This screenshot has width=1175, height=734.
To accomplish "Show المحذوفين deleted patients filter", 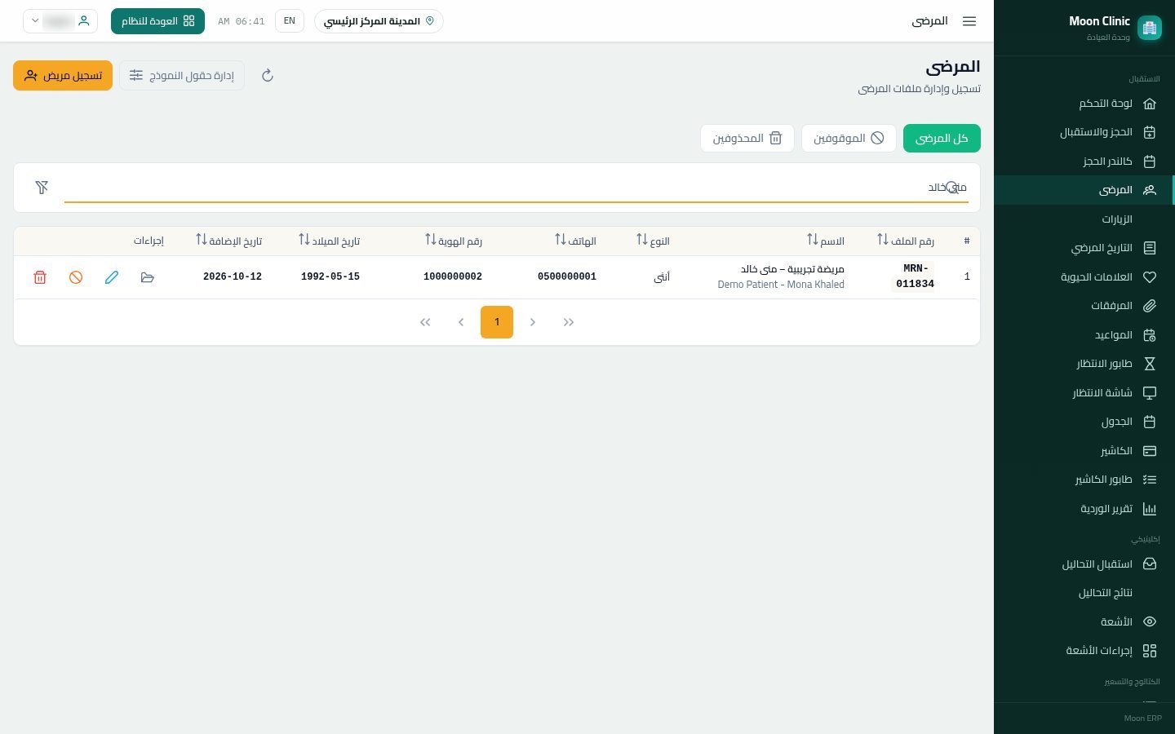I will (x=747, y=139).
